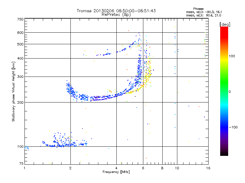Viewport: 245px width, 183px height.
Task: Click the y-axis tick label '500'
Action: (20, 44)
